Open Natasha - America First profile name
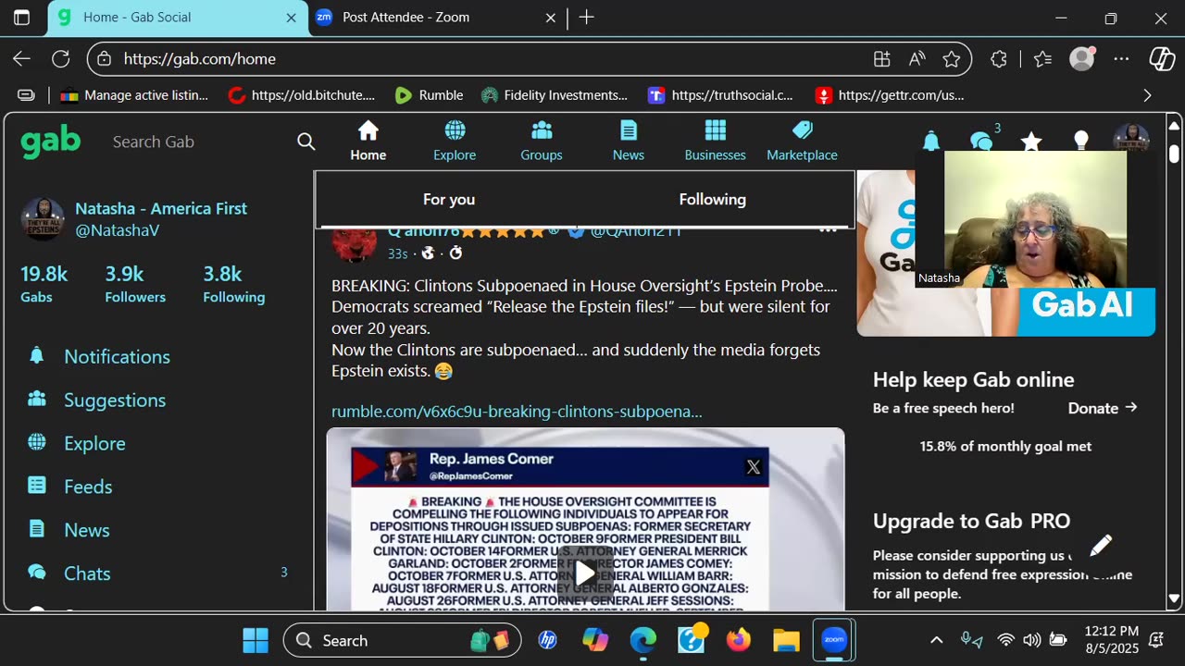Image resolution: width=1185 pixels, height=666 pixels. 161,208
